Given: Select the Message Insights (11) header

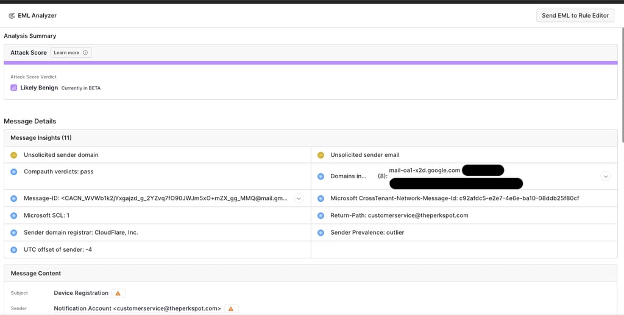Looking at the screenshot, I should (310, 138).
